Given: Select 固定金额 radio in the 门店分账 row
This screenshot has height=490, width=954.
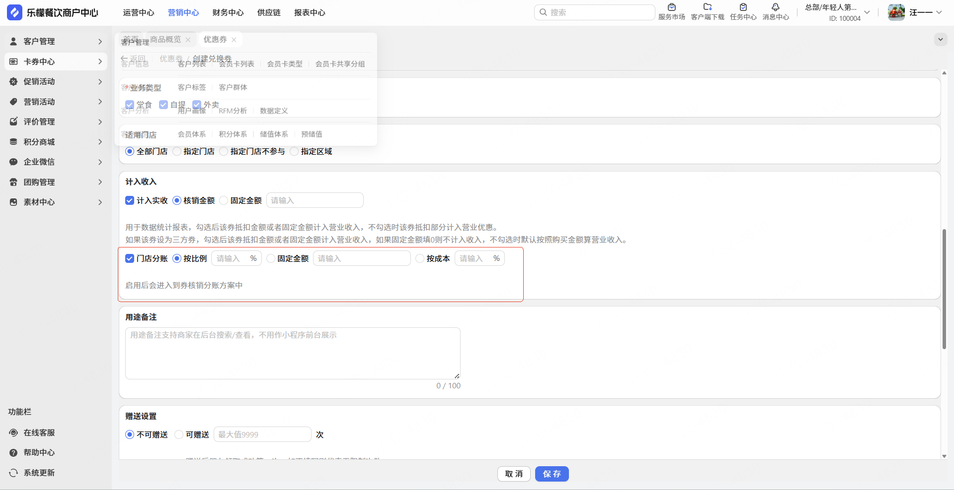Looking at the screenshot, I should [271, 258].
